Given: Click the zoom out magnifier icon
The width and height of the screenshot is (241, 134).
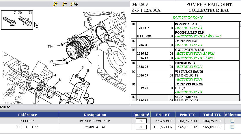Looking at the screenshot, I should coord(64,4).
